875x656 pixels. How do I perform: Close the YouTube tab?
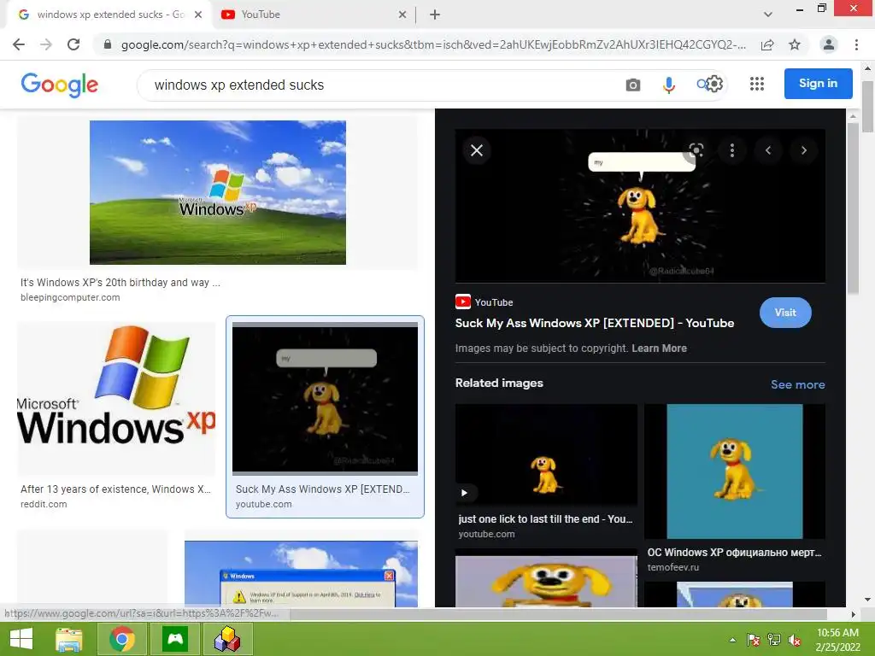(402, 15)
